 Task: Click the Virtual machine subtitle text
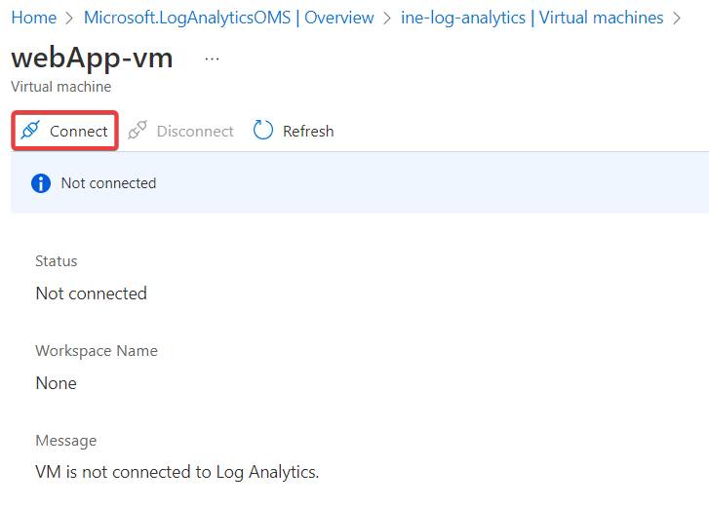click(60, 87)
